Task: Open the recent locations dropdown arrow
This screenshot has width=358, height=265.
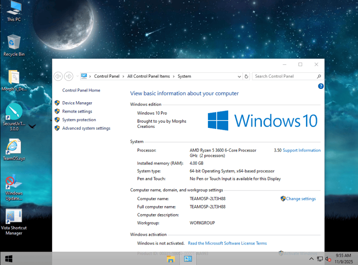Action: tap(77, 76)
